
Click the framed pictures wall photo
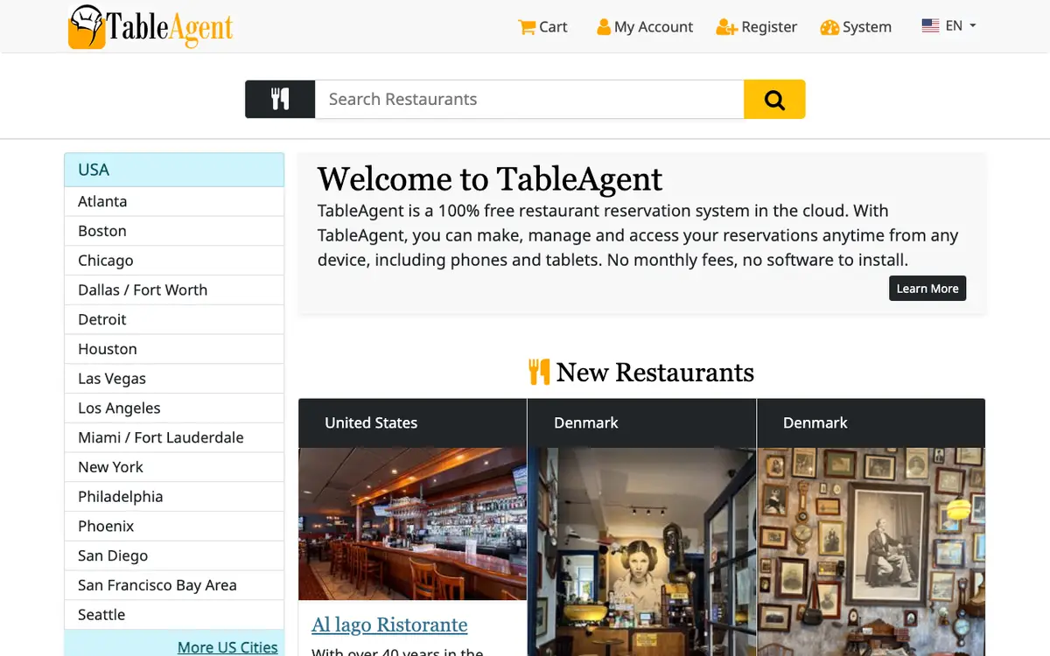click(871, 552)
